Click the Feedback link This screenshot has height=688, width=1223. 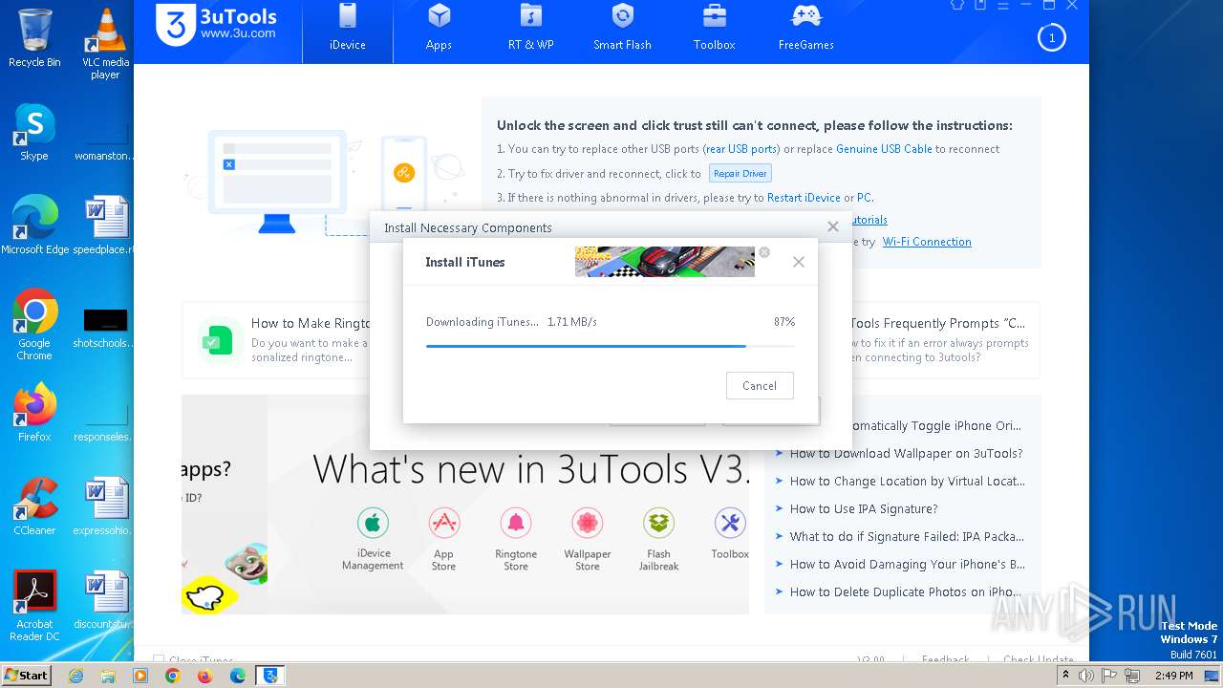coord(945,660)
